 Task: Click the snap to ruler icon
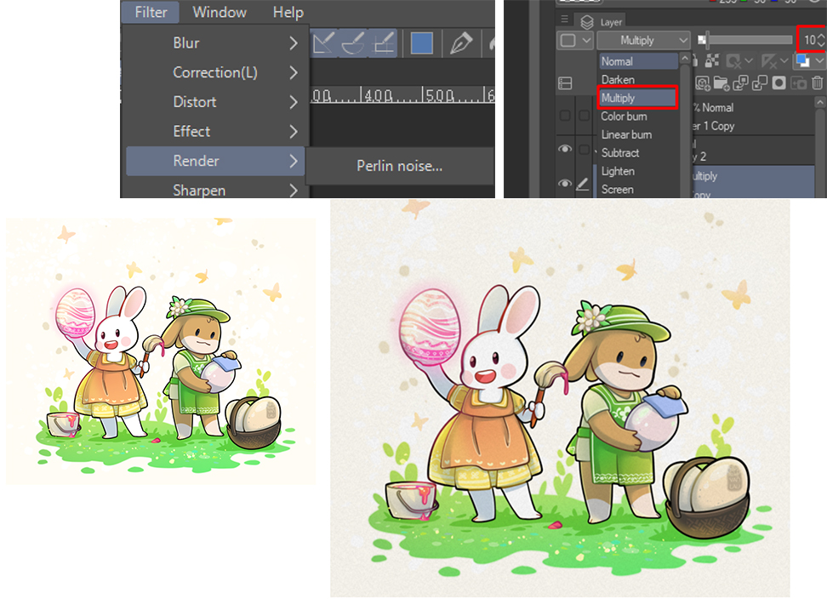click(x=322, y=43)
